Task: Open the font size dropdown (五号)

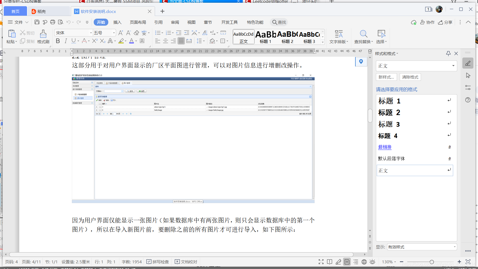Action: (114, 33)
